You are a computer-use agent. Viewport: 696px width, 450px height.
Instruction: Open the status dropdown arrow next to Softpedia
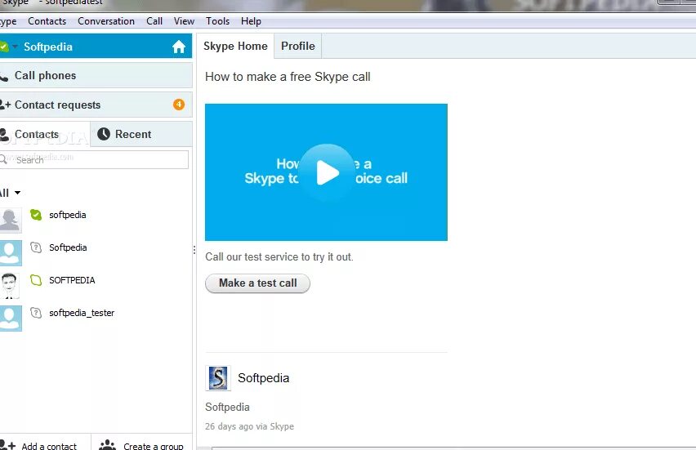click(15, 47)
